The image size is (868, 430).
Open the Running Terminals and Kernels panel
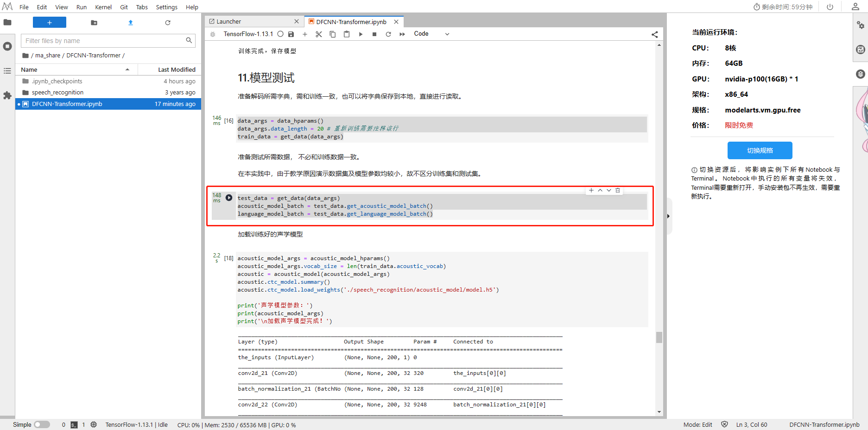coord(7,46)
